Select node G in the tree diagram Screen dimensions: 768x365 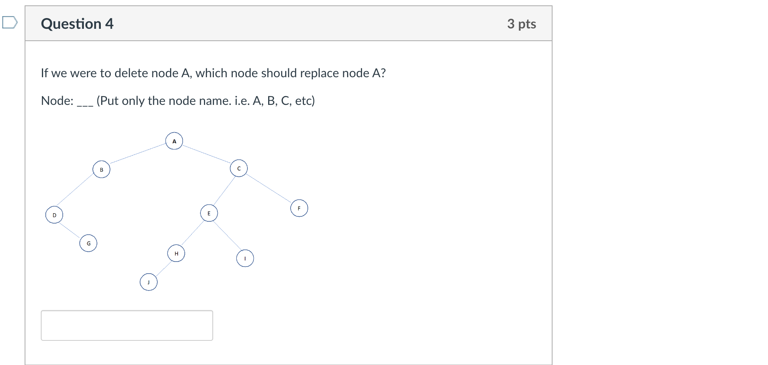[x=88, y=242]
